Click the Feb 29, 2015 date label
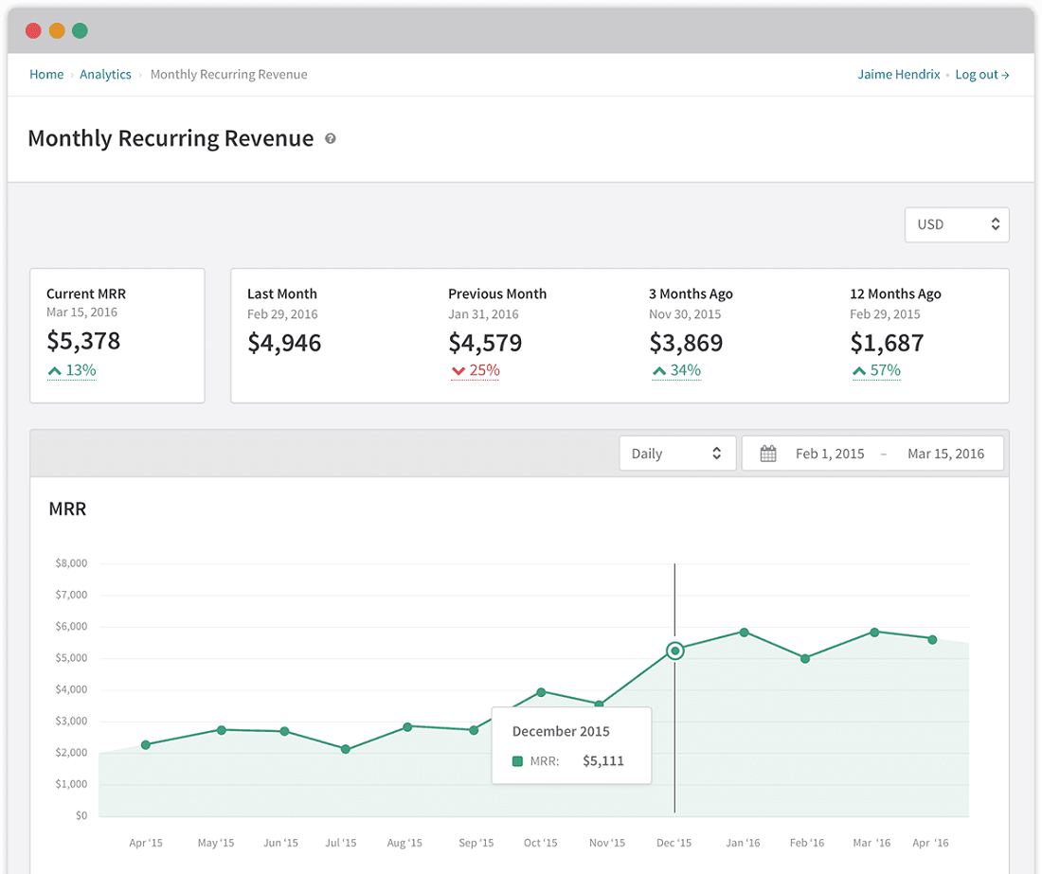Image resolution: width=1042 pixels, height=874 pixels. [885, 314]
